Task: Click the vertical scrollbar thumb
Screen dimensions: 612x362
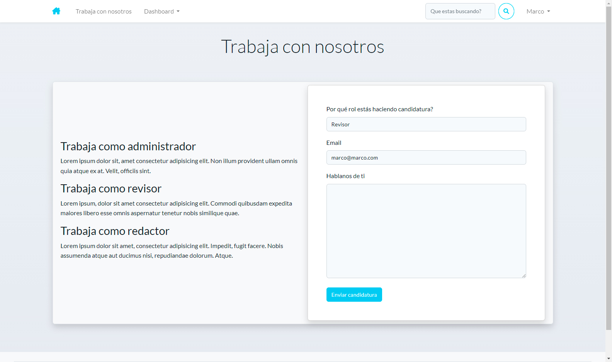Action: point(609,166)
